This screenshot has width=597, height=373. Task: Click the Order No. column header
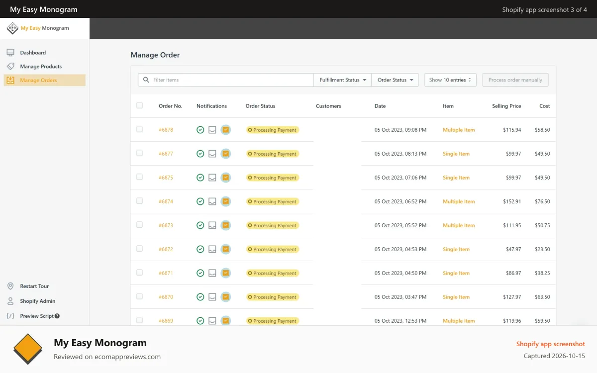coord(171,106)
